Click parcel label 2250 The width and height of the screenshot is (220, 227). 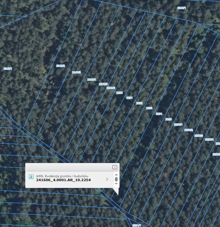(119, 93)
